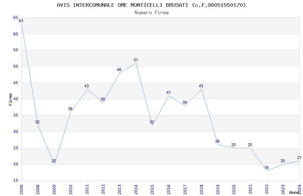
Task: Click the 2011 x-axis year label
Action: tap(87, 189)
